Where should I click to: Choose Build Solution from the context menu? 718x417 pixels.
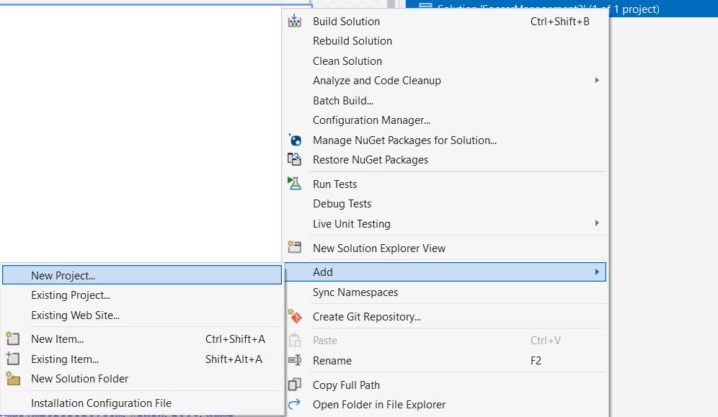pyautogui.click(x=446, y=22)
